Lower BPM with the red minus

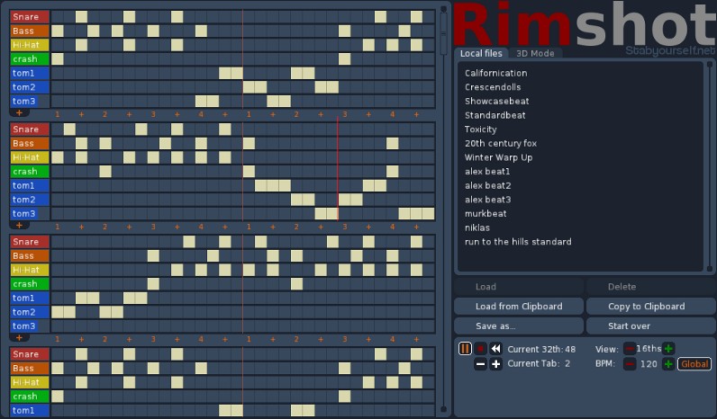click(x=630, y=364)
